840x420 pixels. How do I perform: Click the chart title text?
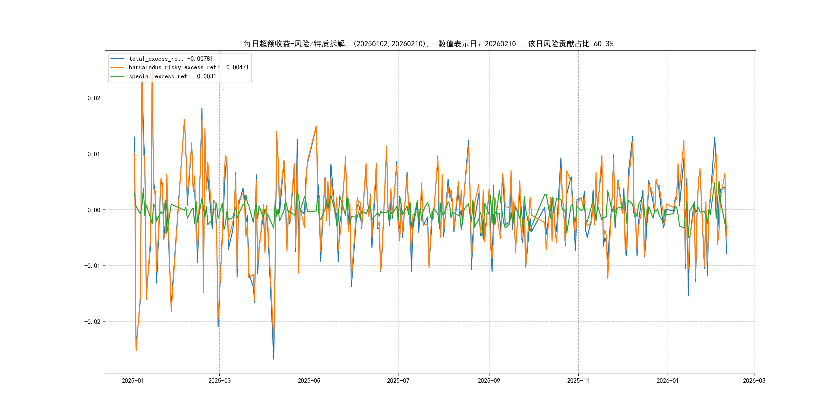click(429, 44)
